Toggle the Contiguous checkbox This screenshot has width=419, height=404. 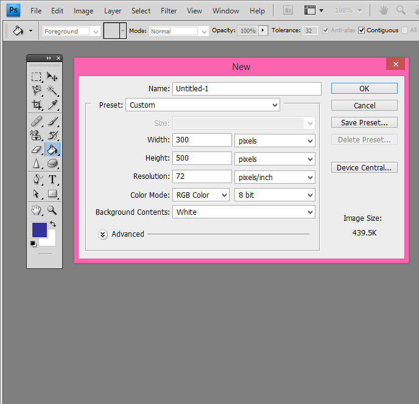coord(361,30)
